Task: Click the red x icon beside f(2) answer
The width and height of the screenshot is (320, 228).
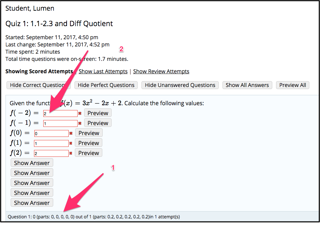Action: [x=71, y=153]
